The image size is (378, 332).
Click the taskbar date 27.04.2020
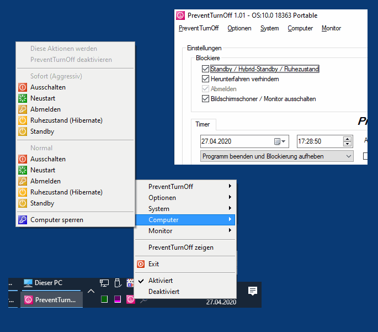coord(221,302)
